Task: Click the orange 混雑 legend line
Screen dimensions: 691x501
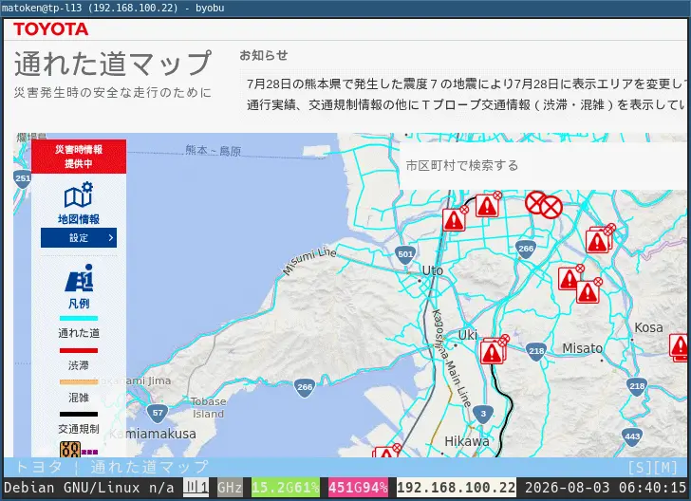Action: pyautogui.click(x=79, y=381)
